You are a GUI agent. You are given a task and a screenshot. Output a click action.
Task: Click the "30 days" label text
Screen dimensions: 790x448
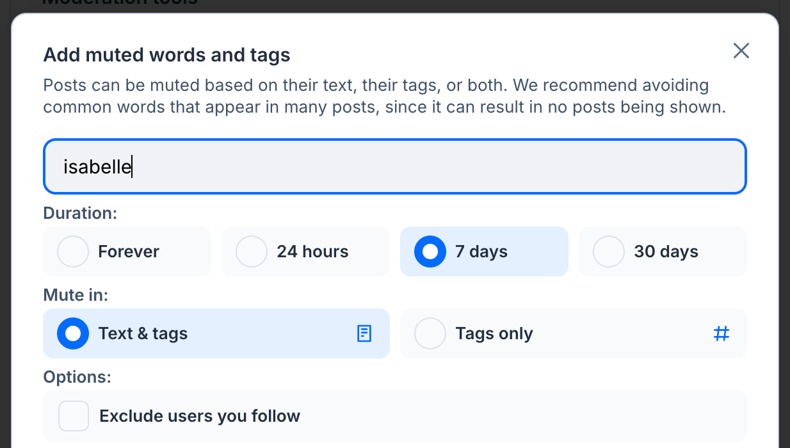click(666, 252)
